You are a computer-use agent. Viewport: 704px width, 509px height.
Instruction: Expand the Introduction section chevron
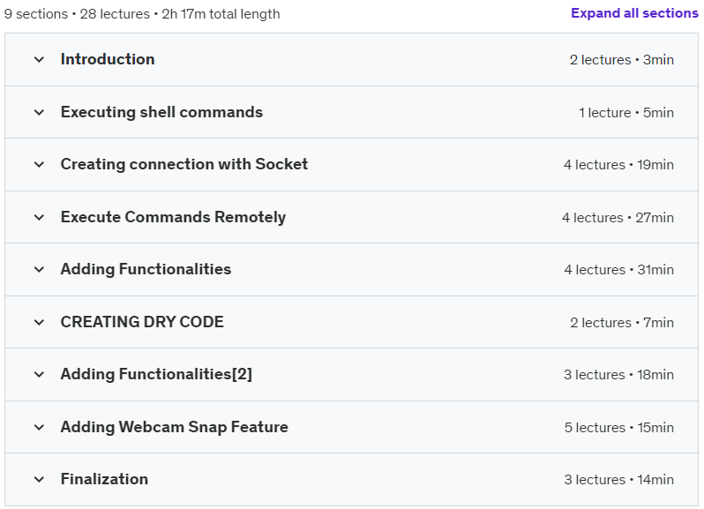[39, 59]
